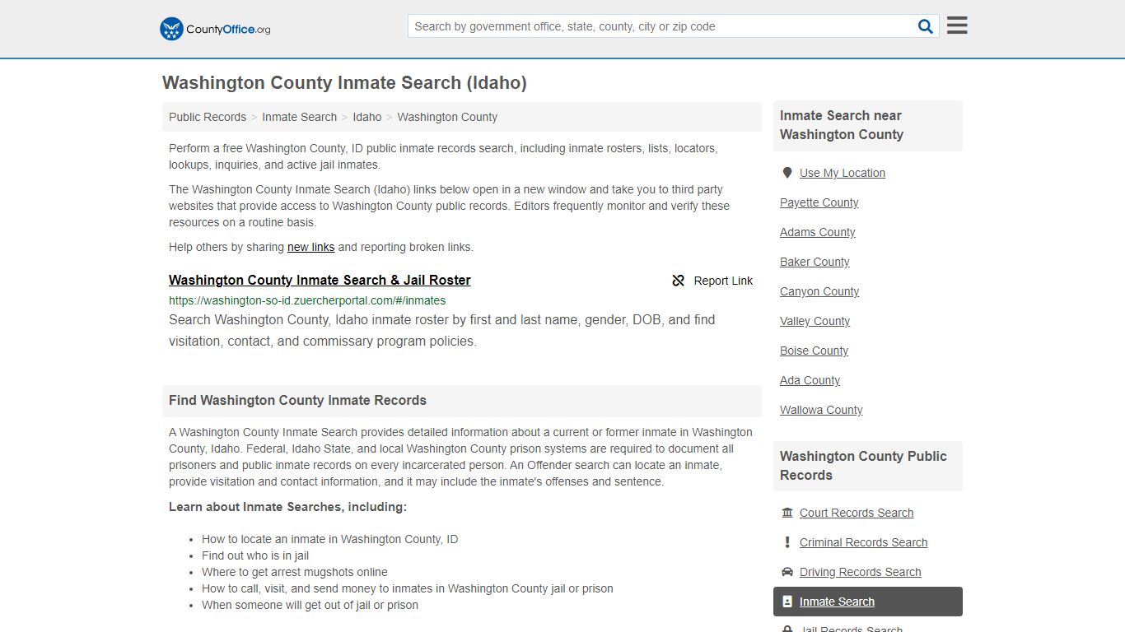The height and width of the screenshot is (632, 1125).
Task: Click the car icon for Driving Records
Action: [787, 572]
